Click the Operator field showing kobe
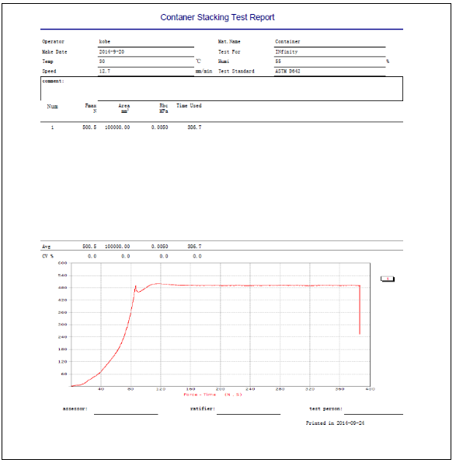Screen dimensions: 456x463 146,42
